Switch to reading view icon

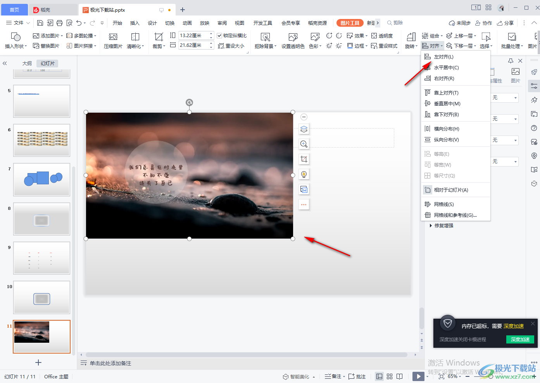400,376
